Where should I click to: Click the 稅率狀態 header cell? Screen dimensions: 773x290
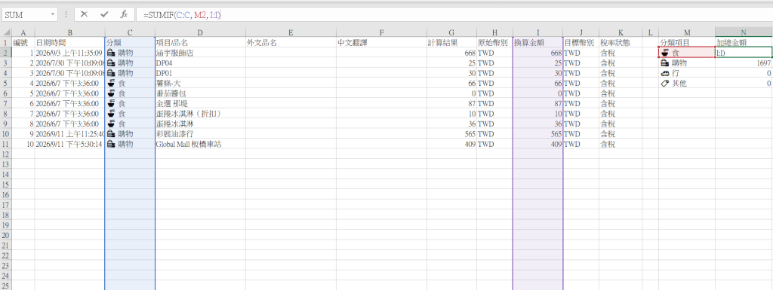click(x=621, y=42)
